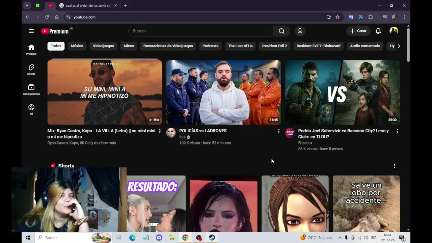The width and height of the screenshot is (432, 243).
Task: Select the Podcasts filter chip
Action: coord(210,46)
